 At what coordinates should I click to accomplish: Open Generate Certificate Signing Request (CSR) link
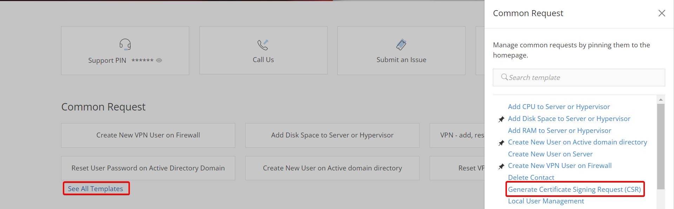click(x=574, y=189)
